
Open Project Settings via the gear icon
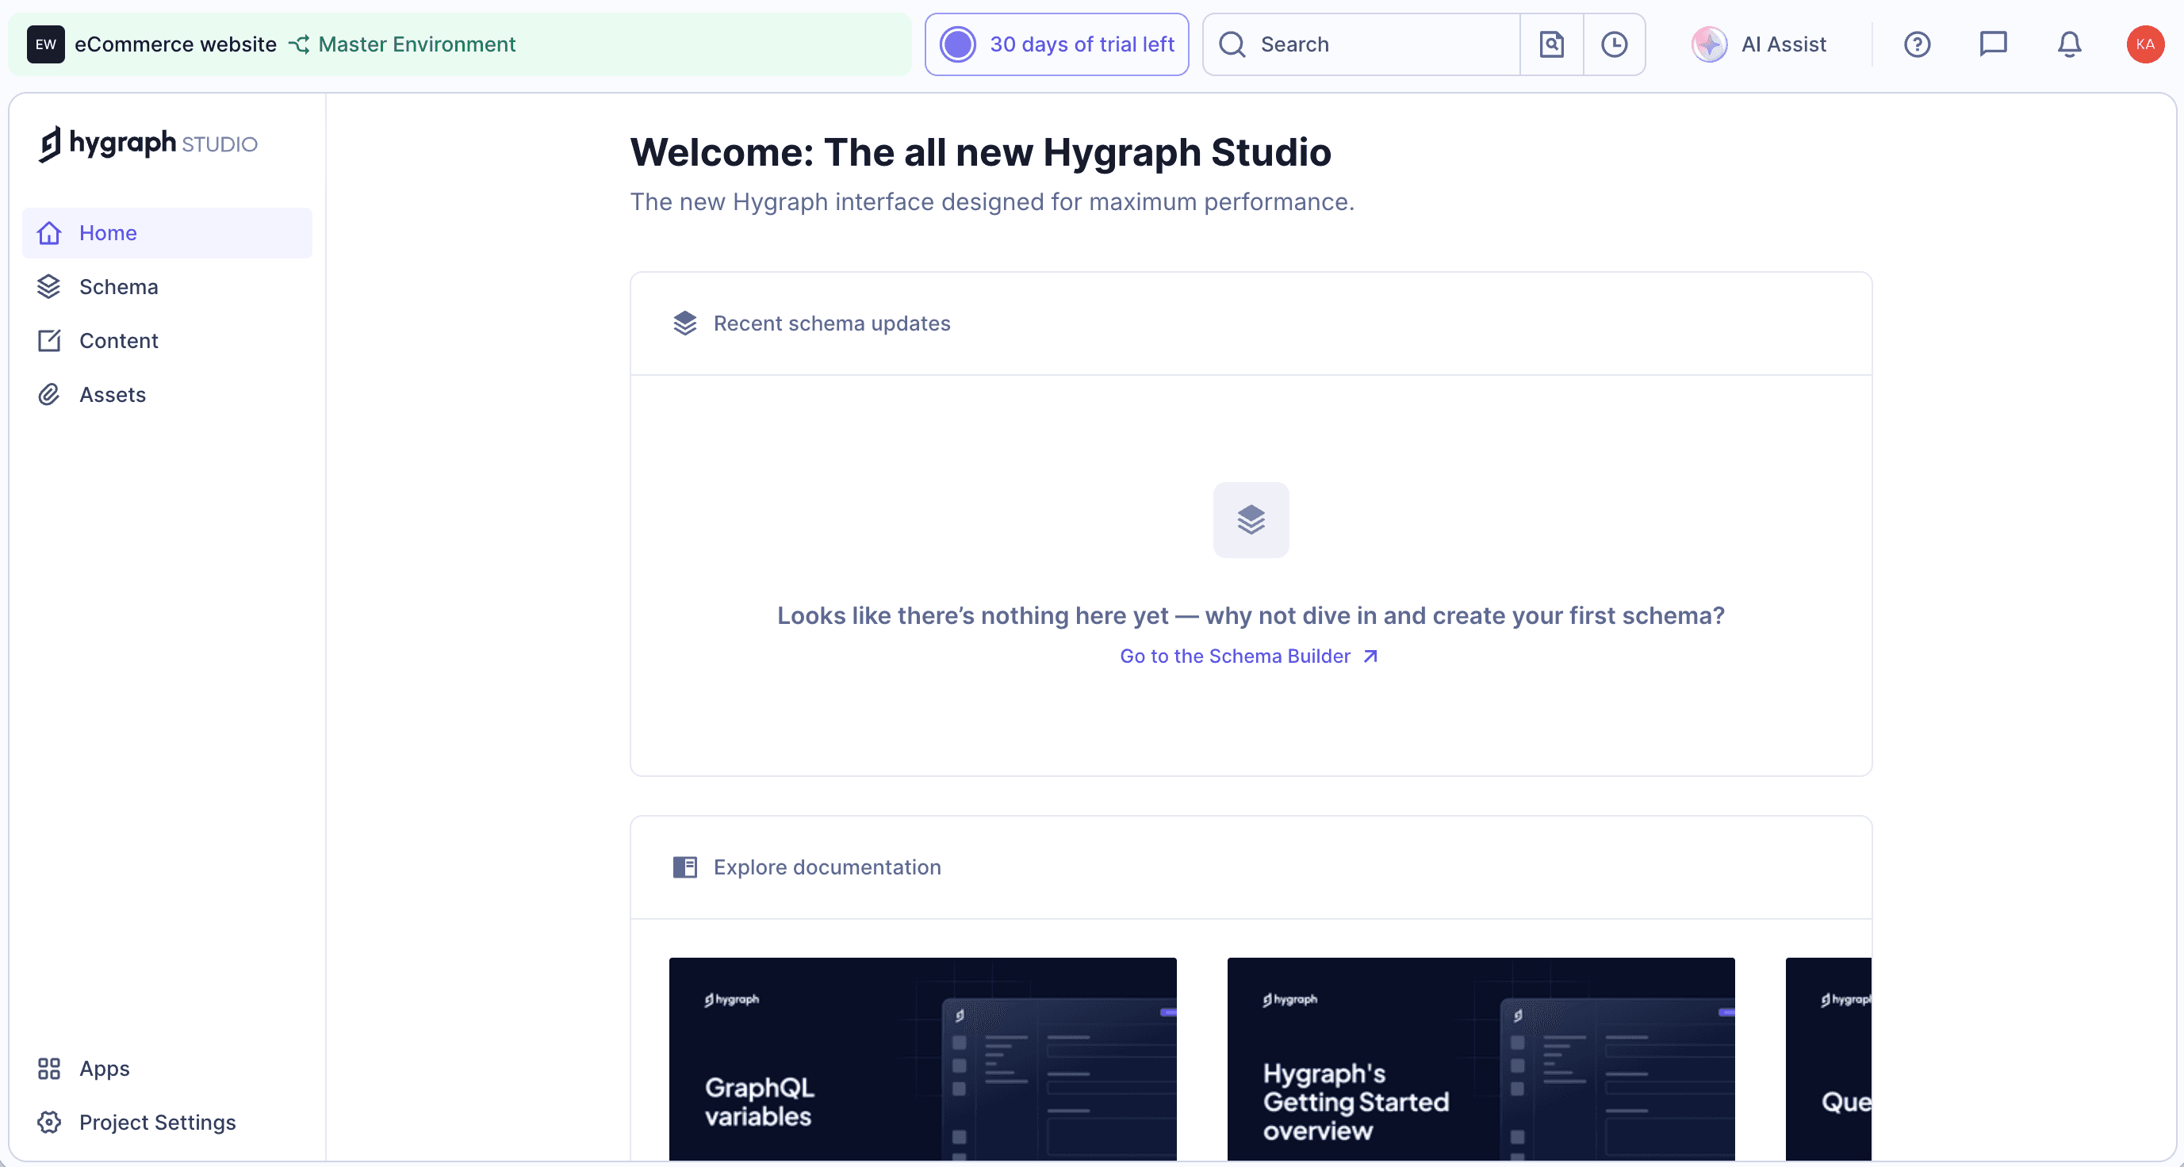click(x=48, y=1122)
